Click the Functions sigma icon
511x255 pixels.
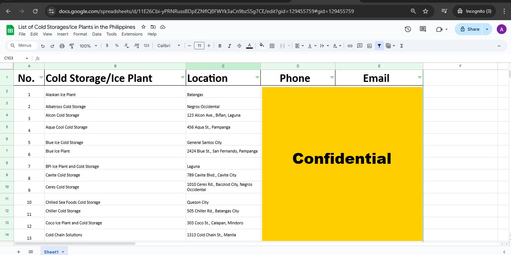pos(401,46)
